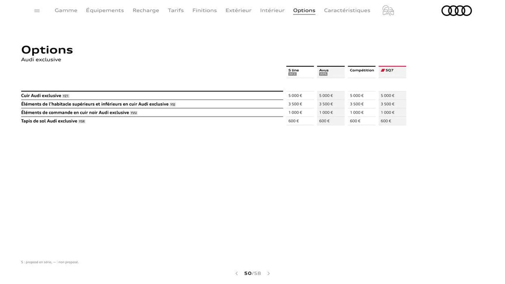Image resolution: width=505 pixels, height=284 pixels.
Task: Click the WCE code label
Action: coord(292,74)
